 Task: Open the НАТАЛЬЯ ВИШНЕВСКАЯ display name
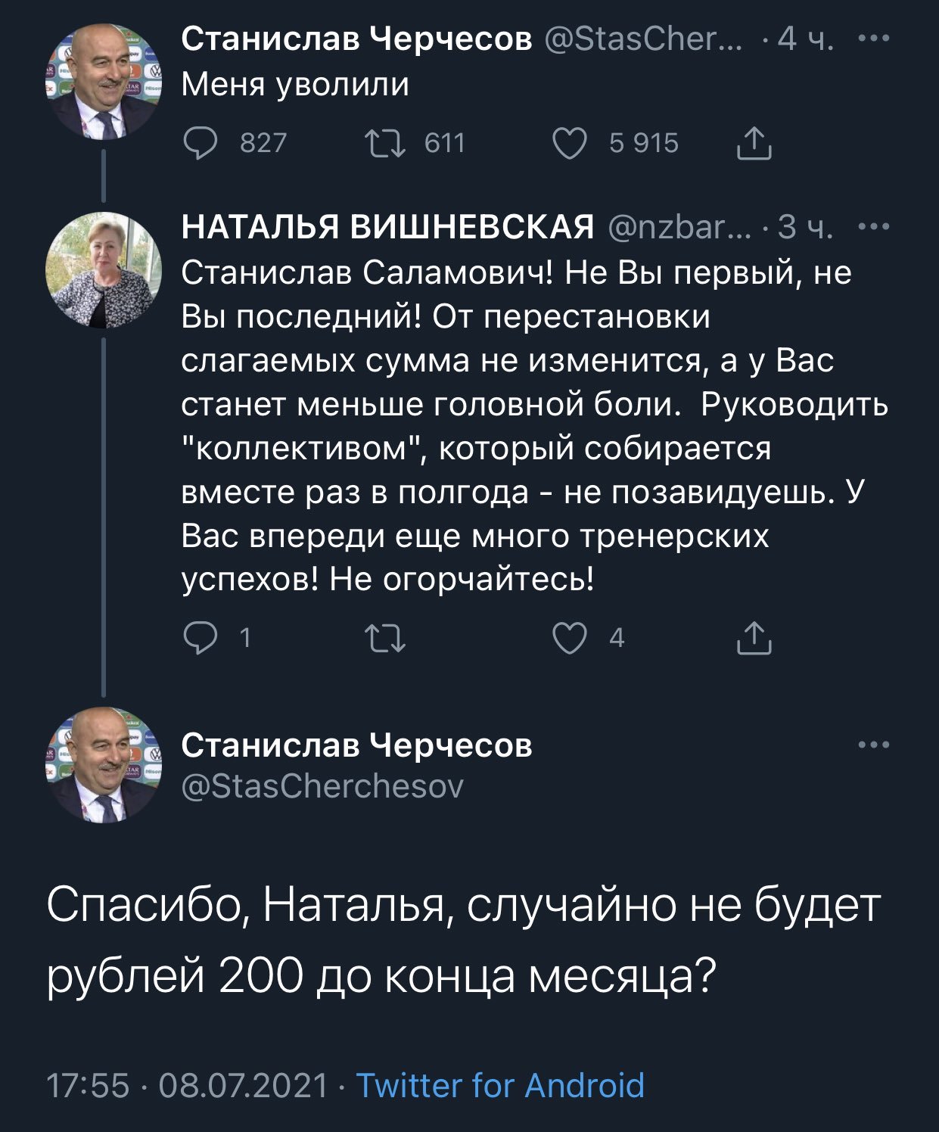[x=387, y=227]
